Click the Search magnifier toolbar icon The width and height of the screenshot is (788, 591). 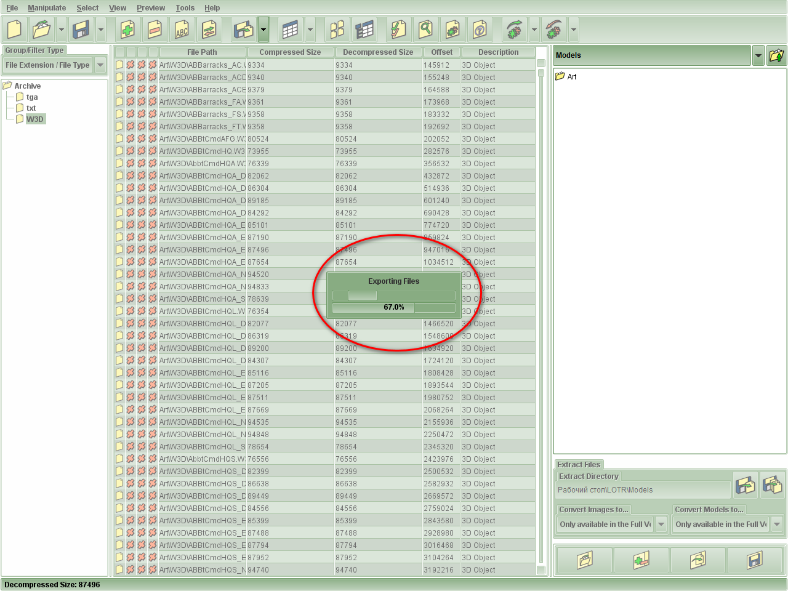[x=426, y=29]
